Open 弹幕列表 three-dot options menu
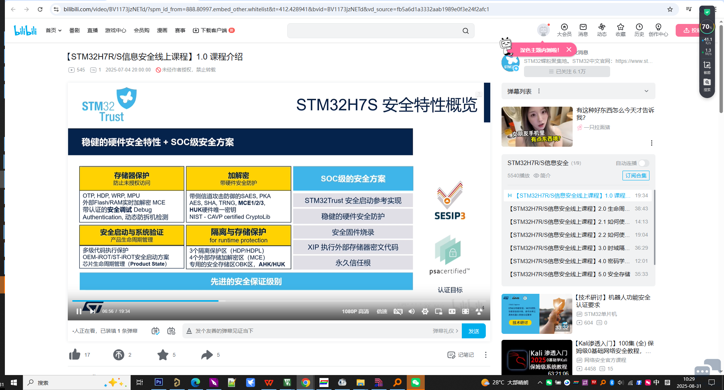 click(539, 91)
